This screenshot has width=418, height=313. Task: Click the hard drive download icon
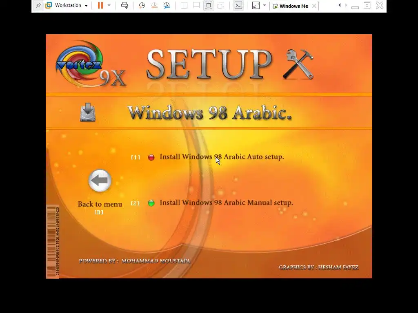88,112
